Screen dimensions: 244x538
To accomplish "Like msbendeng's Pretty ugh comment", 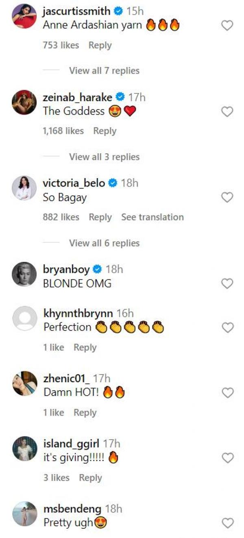I will point(227,523).
